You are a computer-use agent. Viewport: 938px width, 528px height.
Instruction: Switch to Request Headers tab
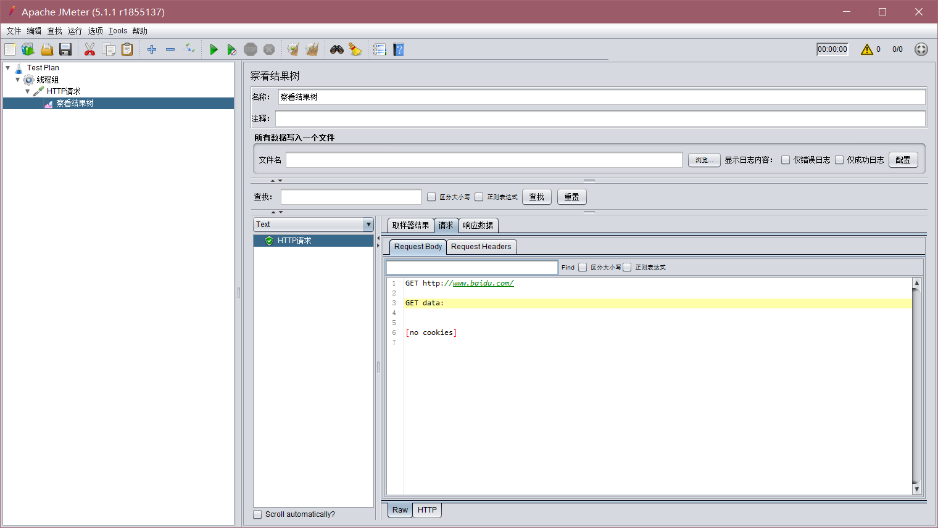(481, 247)
